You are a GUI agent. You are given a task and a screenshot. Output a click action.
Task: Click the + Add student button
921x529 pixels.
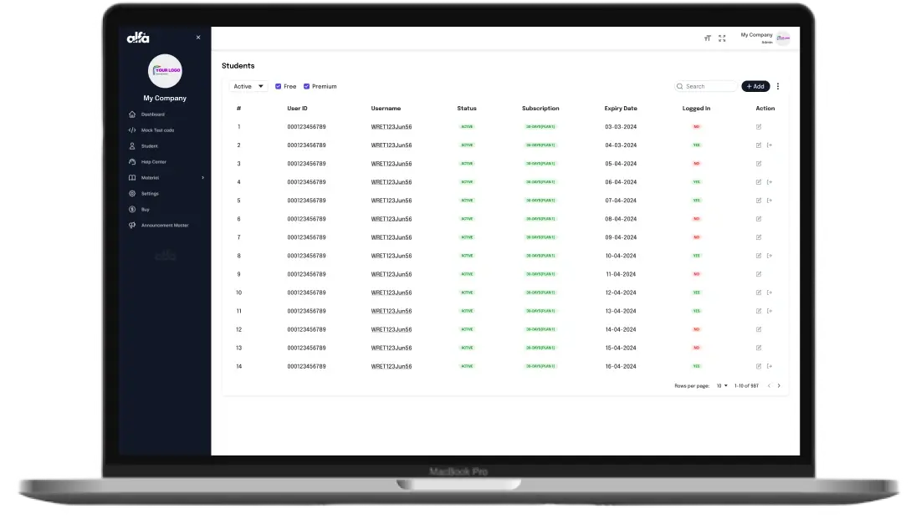click(x=755, y=86)
